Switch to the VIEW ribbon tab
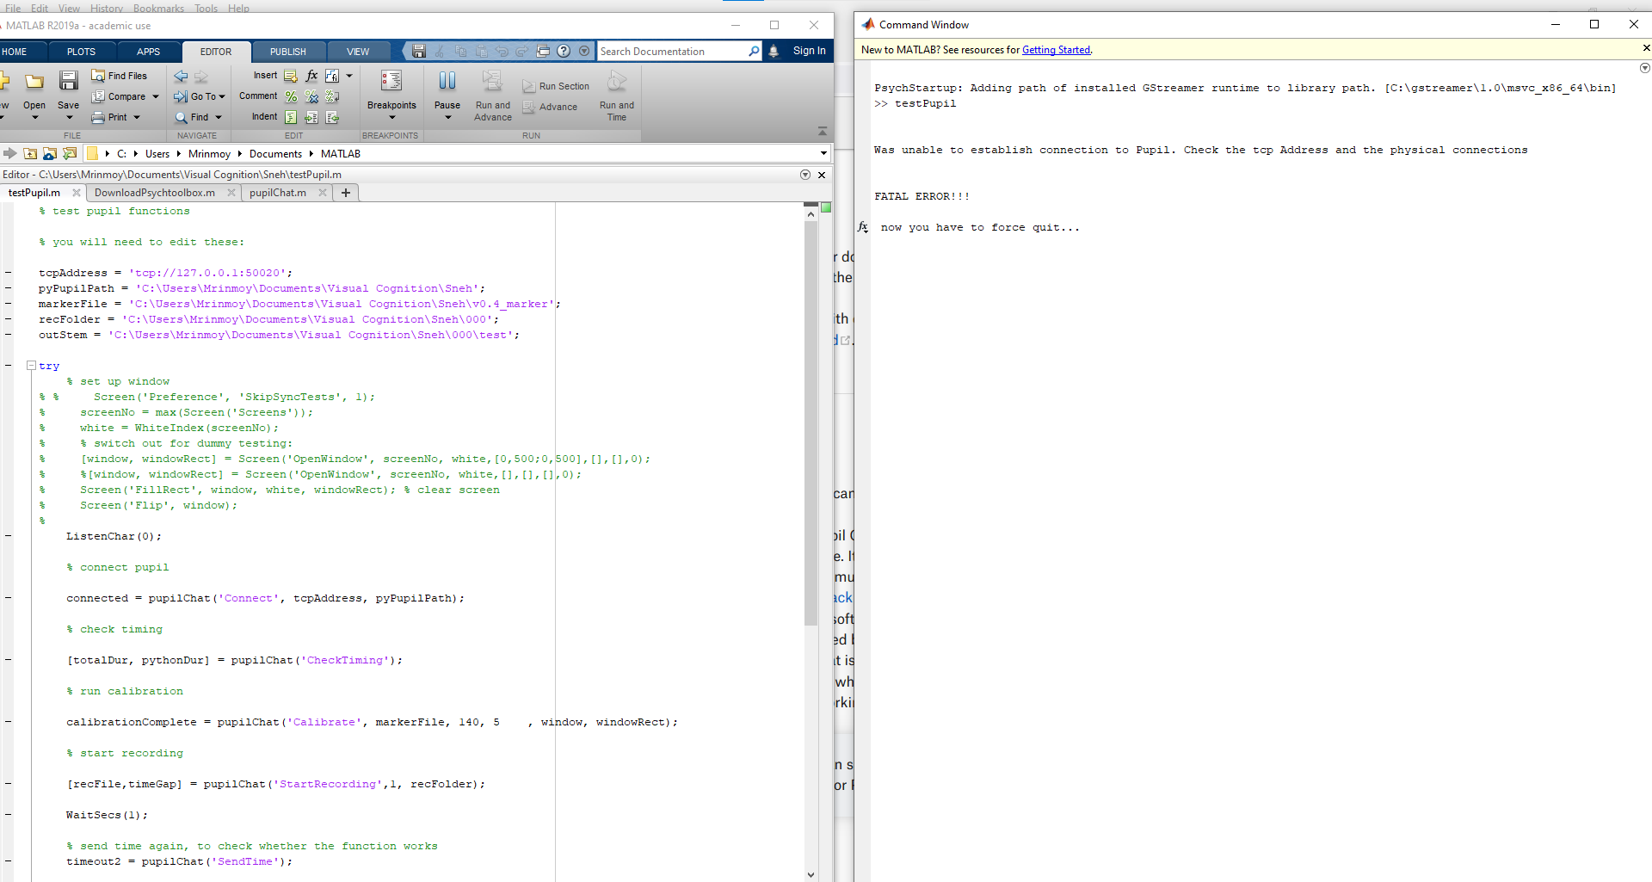This screenshot has width=1652, height=882. pos(358,52)
